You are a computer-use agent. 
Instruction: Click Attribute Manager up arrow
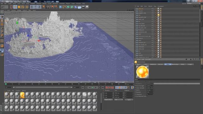click(x=191, y=59)
